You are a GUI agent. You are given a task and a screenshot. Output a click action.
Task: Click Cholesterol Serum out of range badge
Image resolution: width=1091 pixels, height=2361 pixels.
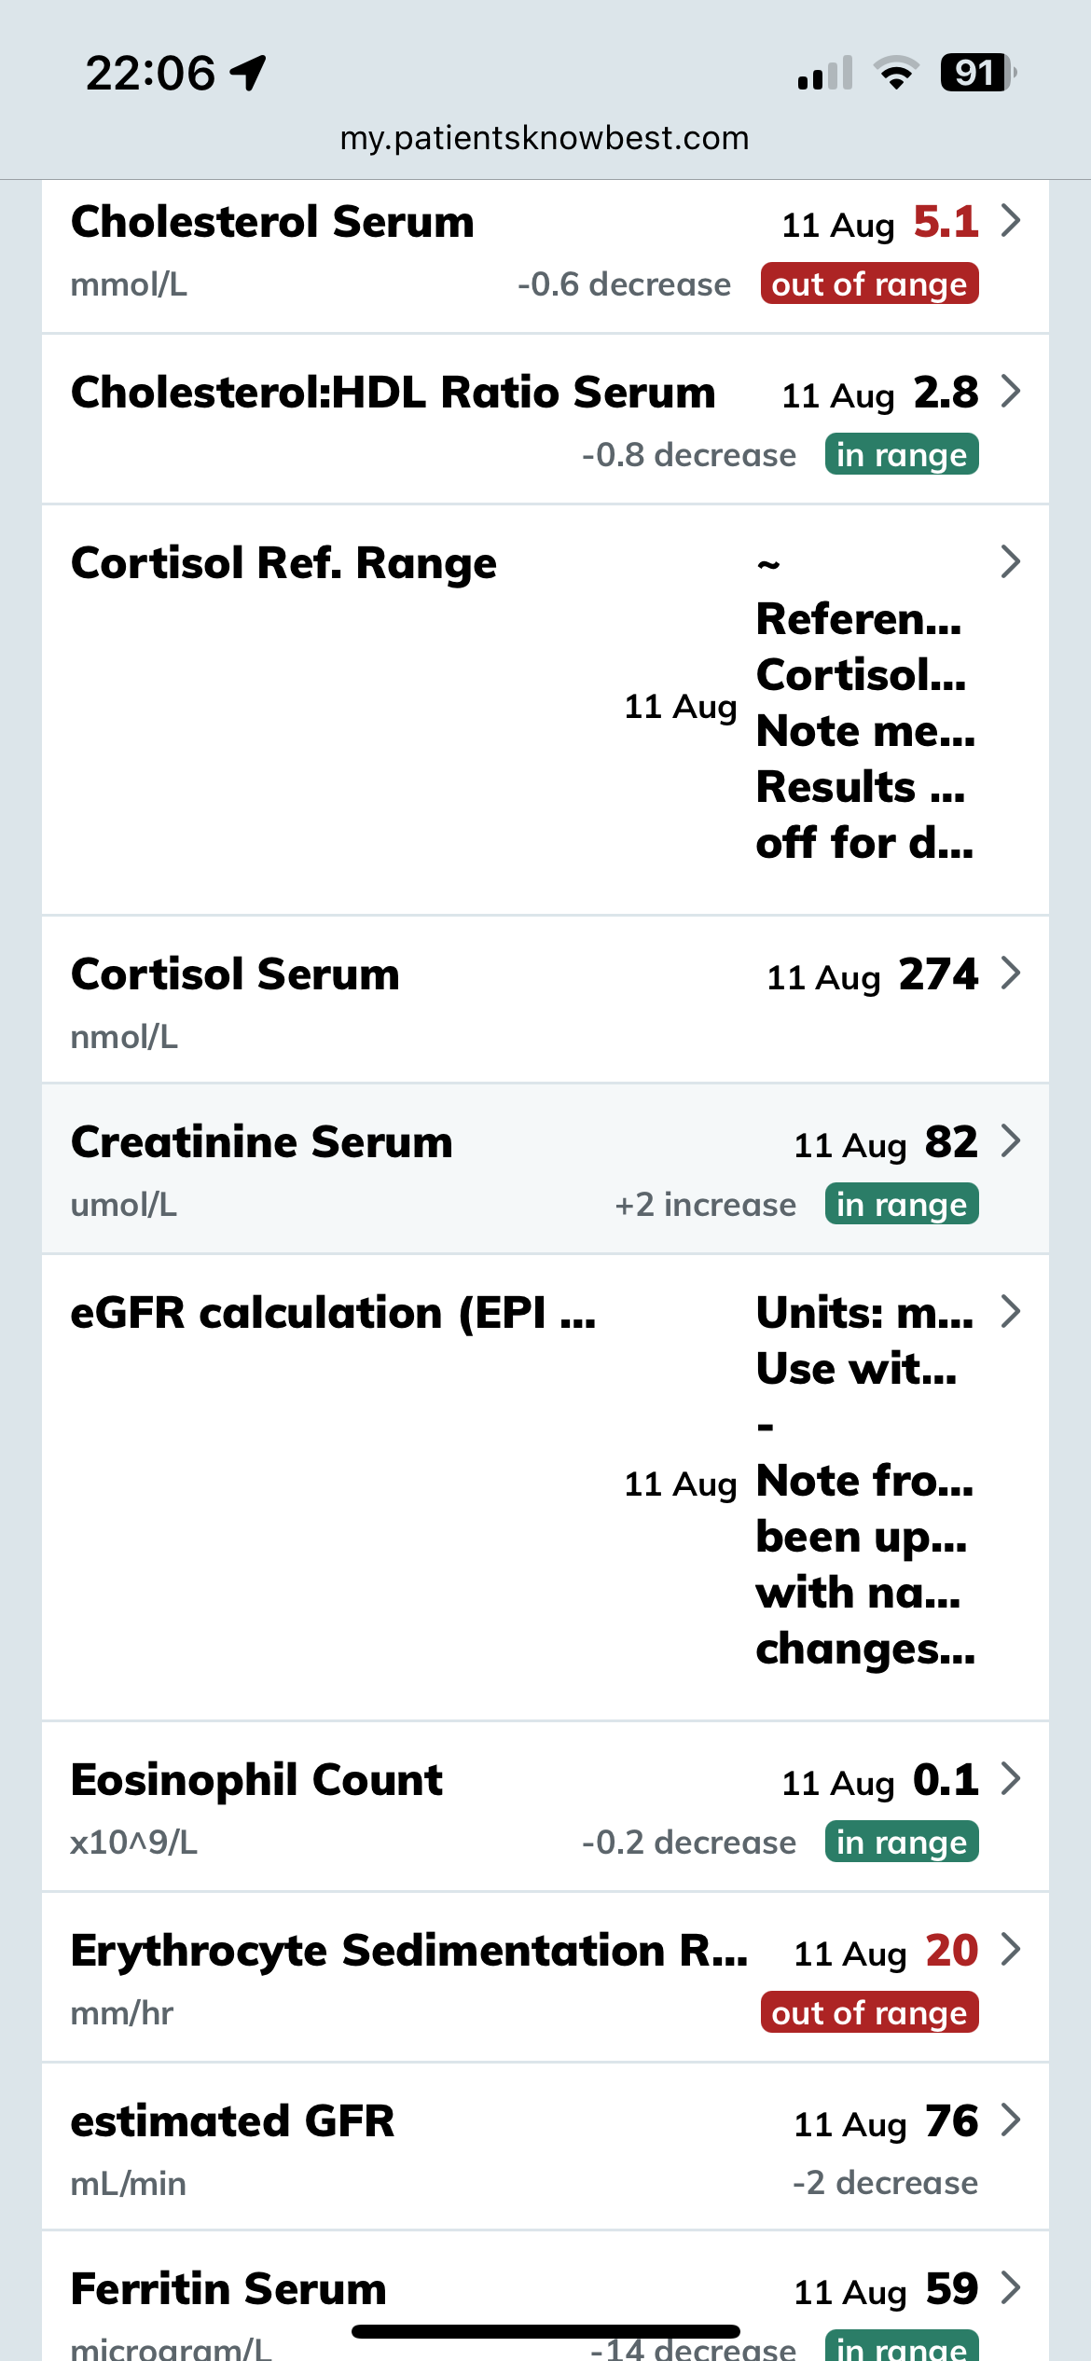(x=869, y=284)
